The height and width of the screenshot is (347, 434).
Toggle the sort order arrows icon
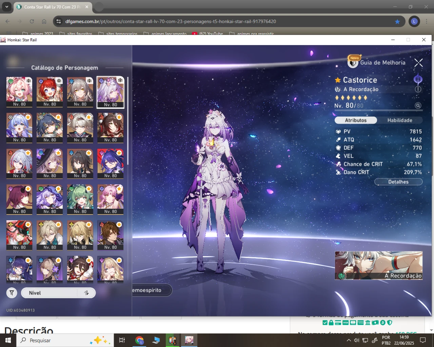point(86,293)
